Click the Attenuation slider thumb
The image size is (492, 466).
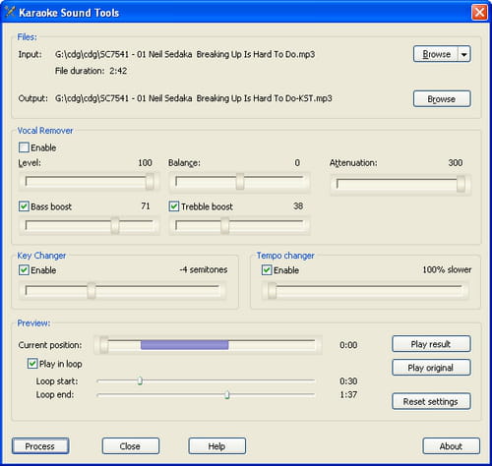point(461,184)
